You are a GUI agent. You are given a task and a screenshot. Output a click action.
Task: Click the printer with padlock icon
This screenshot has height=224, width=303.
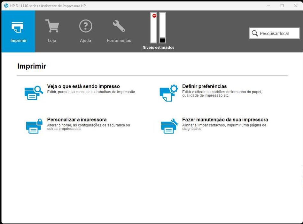34,126
